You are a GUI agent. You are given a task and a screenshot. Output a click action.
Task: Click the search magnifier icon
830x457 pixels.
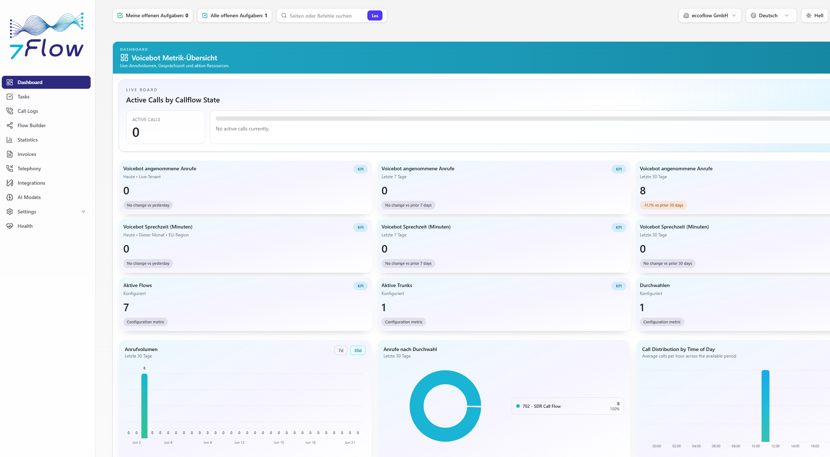284,15
